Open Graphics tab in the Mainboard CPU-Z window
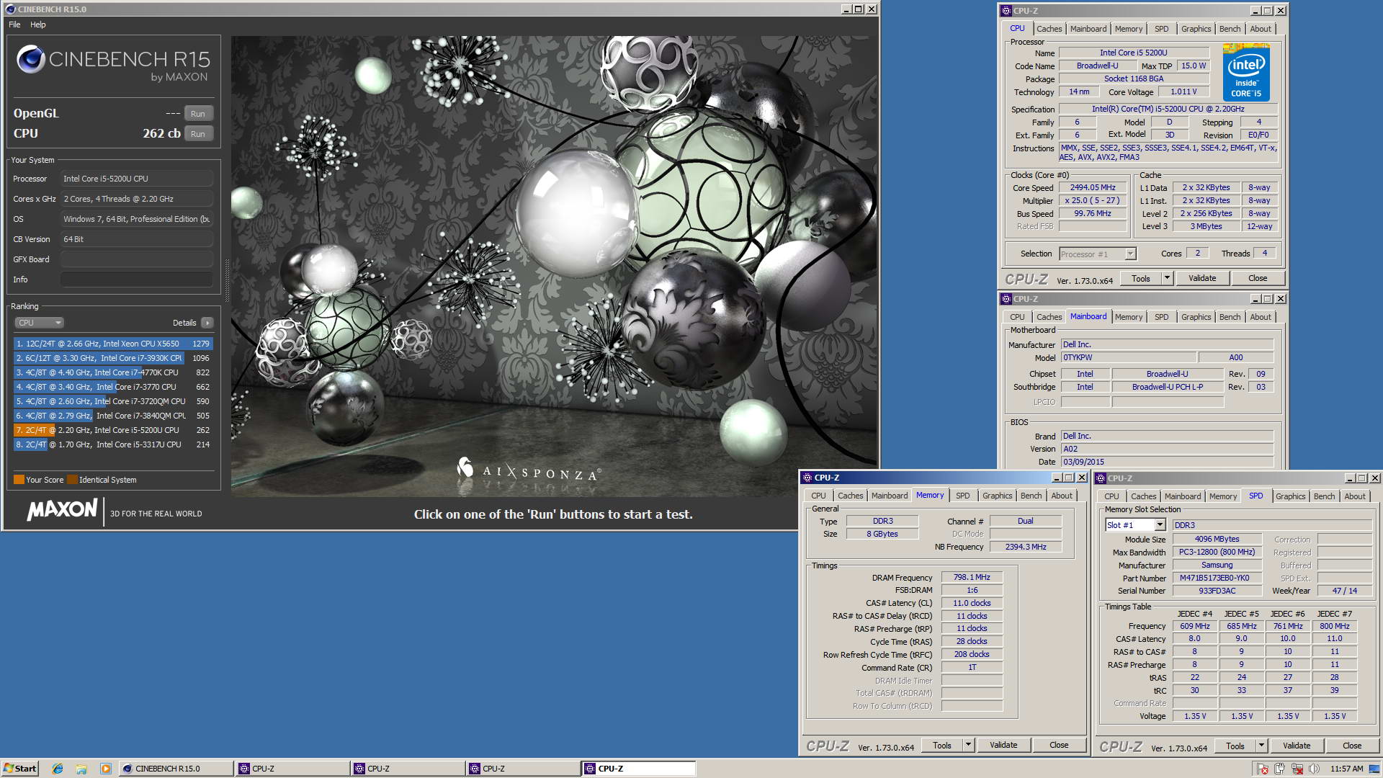Image resolution: width=1383 pixels, height=778 pixels. 1196,317
